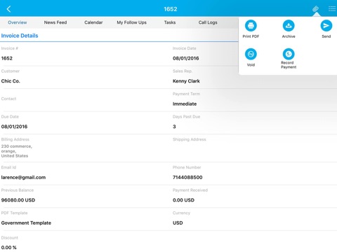Image resolution: width=337 pixels, height=252 pixels.
Task: Tap the Record Payment icon
Action: pos(289,54)
